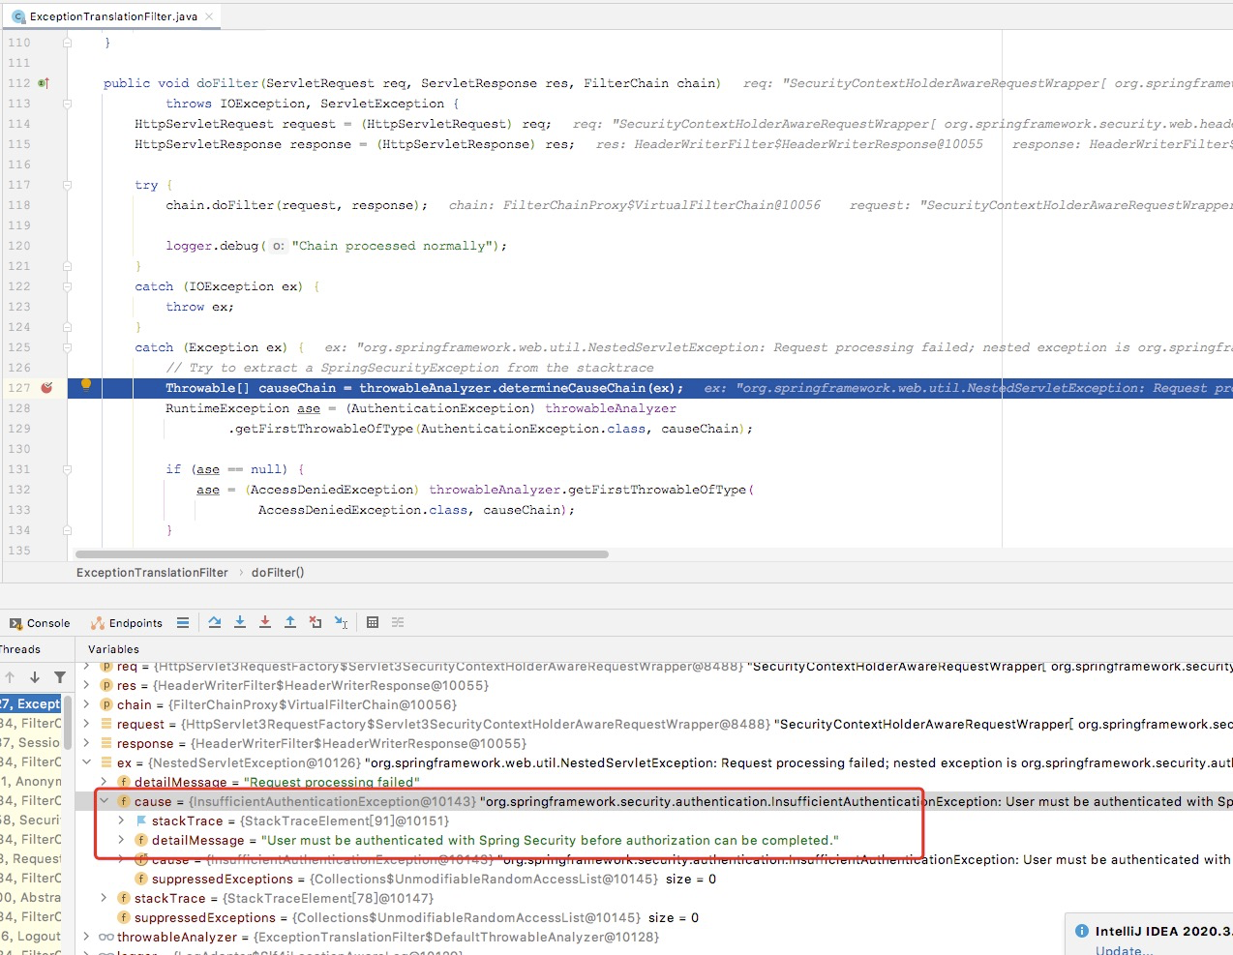1233x955 pixels.
Task: Open the debugger layout hamburger menu icon
Action: (x=183, y=623)
